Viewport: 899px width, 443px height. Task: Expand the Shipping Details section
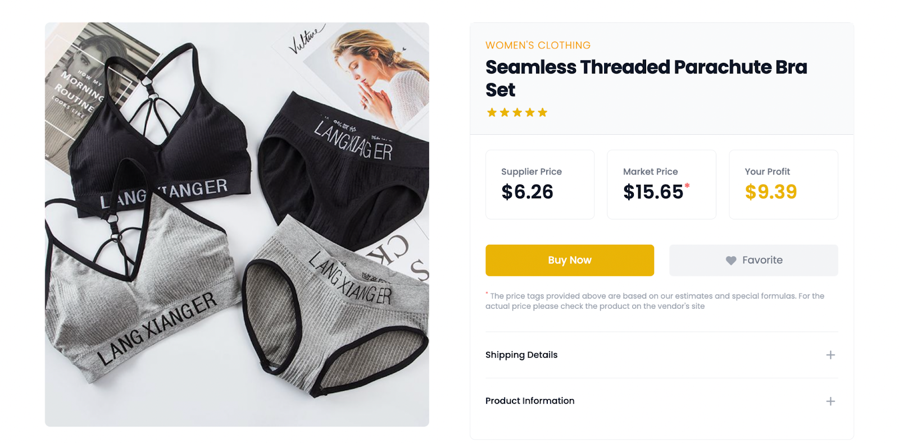[x=661, y=355]
